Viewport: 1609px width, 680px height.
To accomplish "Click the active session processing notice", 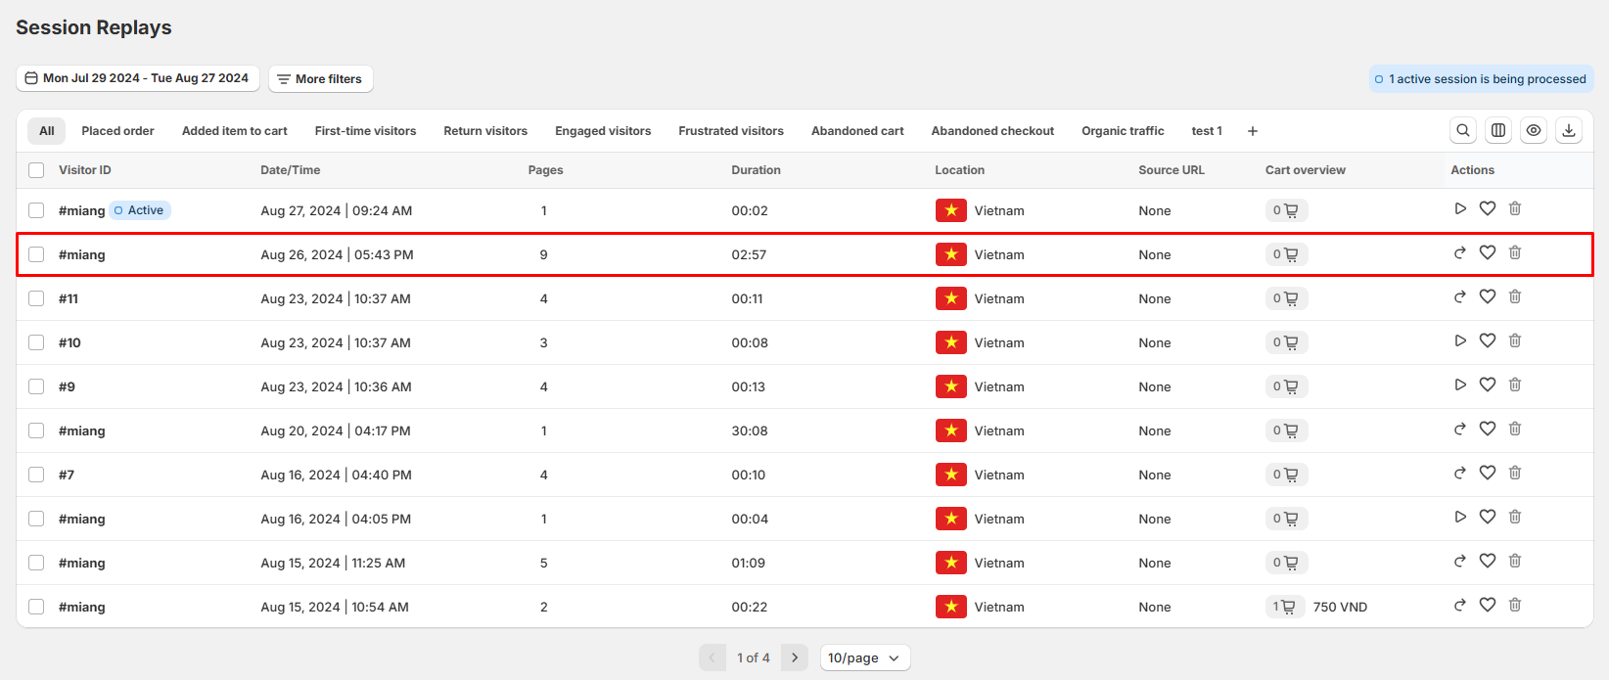I will (1480, 79).
